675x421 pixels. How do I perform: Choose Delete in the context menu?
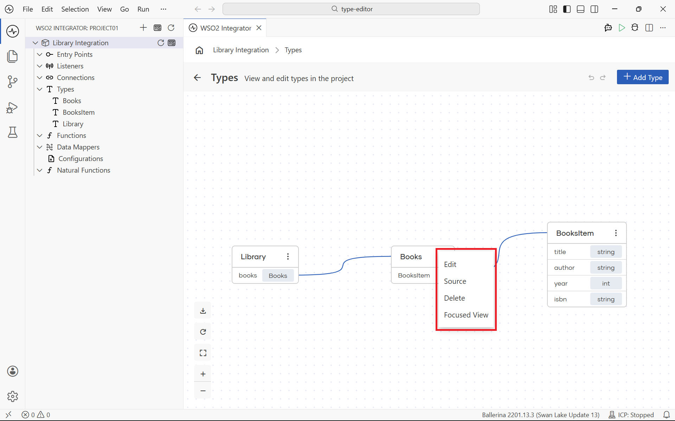(x=466, y=298)
